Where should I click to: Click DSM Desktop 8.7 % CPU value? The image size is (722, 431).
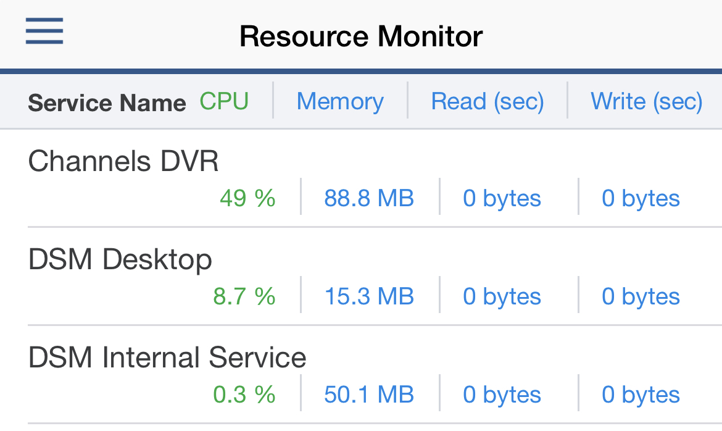(x=244, y=296)
